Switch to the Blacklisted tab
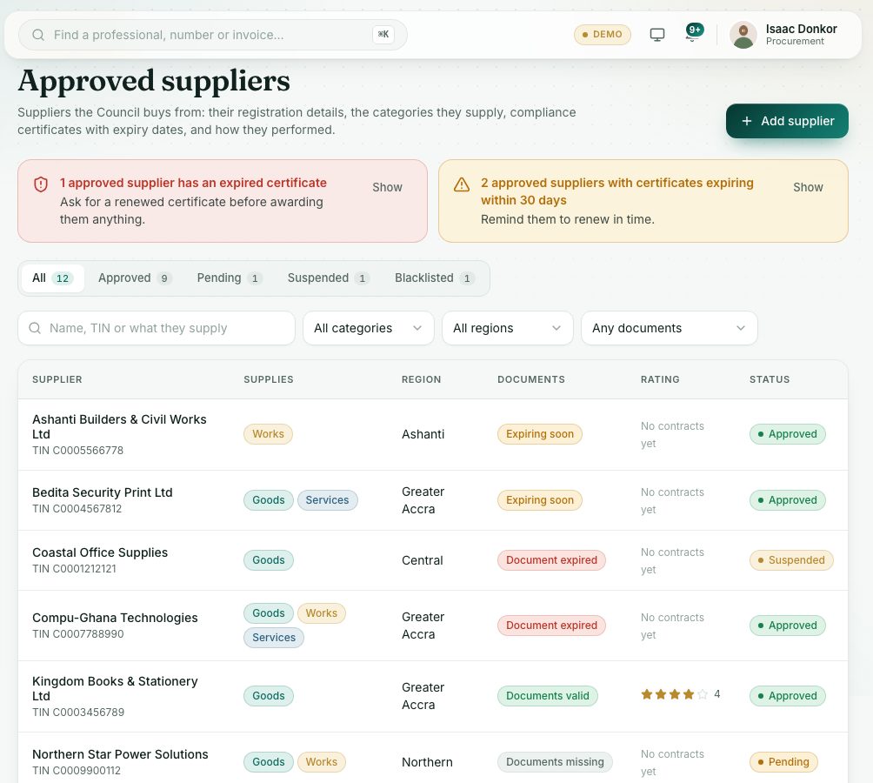The width and height of the screenshot is (873, 783). pyautogui.click(x=434, y=278)
